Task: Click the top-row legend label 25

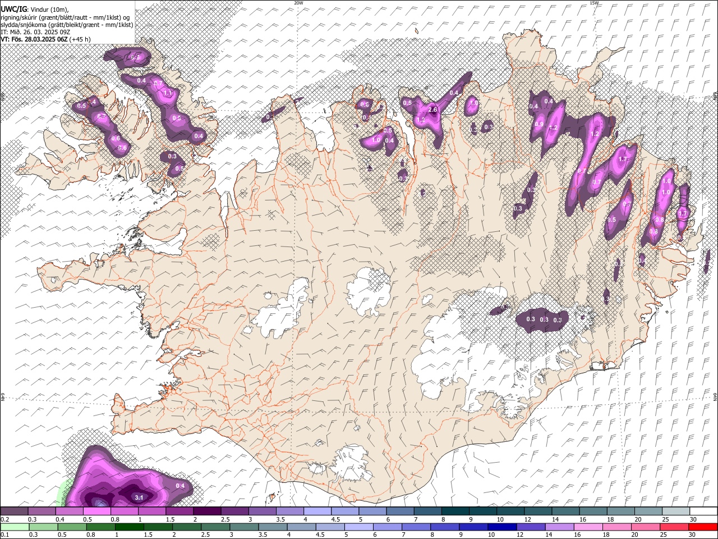Action: tap(665, 519)
